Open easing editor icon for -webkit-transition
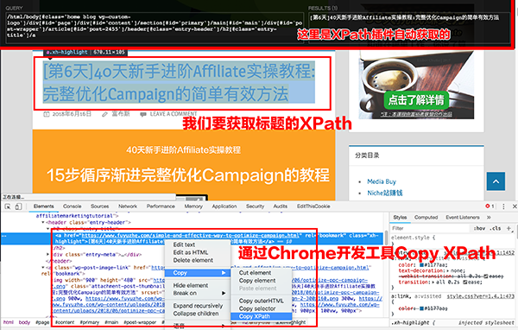The height and width of the screenshot is (330, 518). pyautogui.click(x=485, y=276)
